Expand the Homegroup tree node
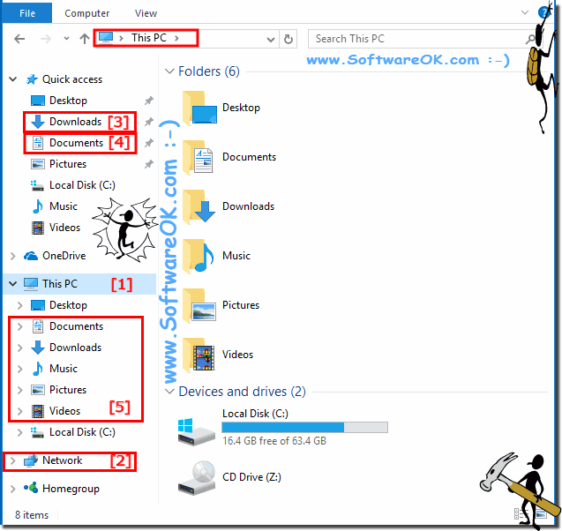The width and height of the screenshot is (562, 531). pyautogui.click(x=13, y=489)
